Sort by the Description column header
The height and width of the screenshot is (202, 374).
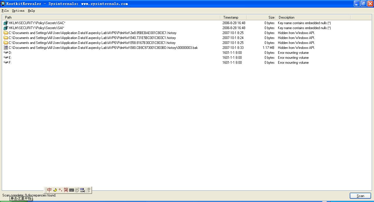click(313, 17)
